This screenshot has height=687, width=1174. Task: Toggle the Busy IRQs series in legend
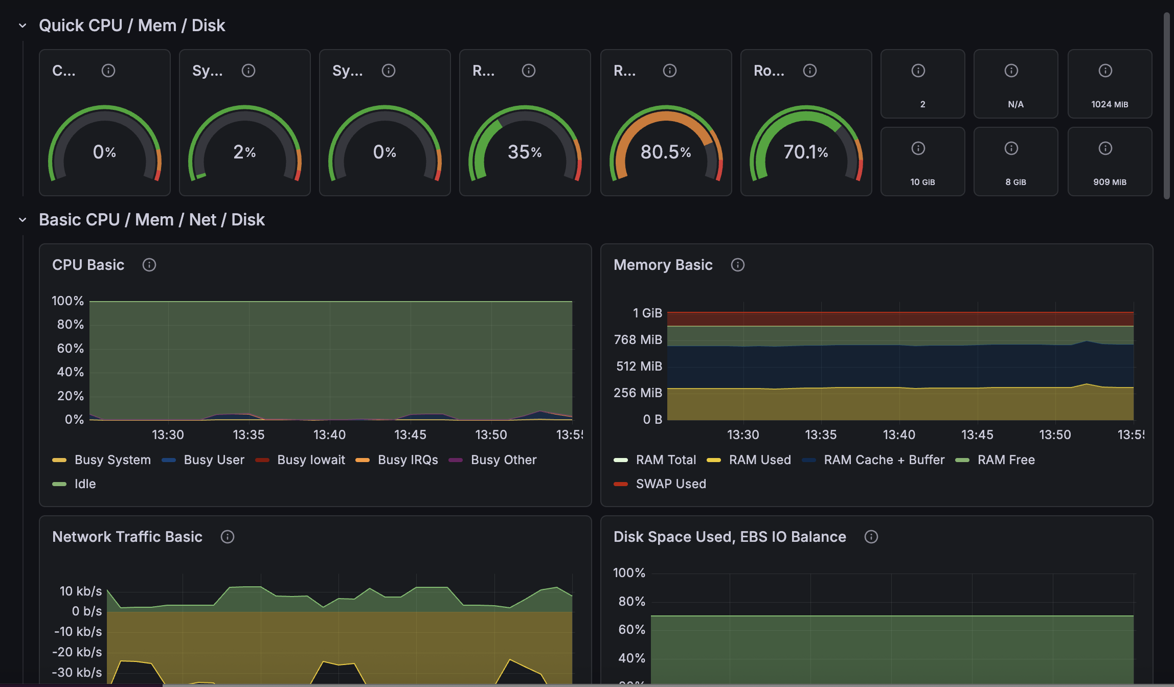pyautogui.click(x=408, y=460)
